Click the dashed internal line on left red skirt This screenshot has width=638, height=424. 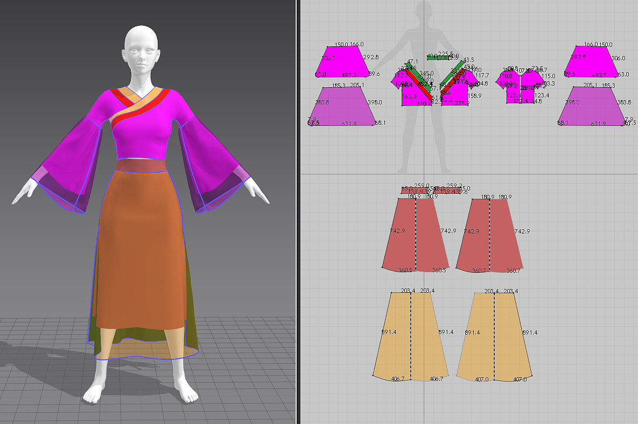(x=416, y=235)
